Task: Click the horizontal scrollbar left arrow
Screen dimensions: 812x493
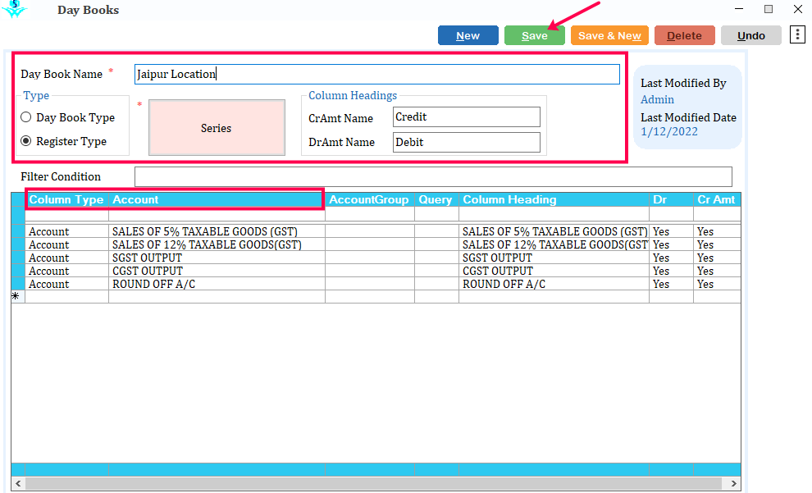Action: 17,483
